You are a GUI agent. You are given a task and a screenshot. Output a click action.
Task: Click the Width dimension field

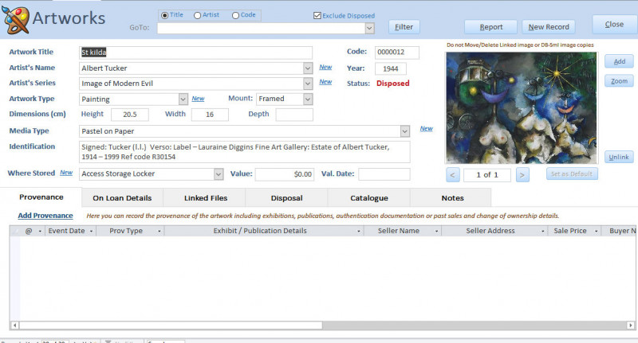tap(210, 115)
